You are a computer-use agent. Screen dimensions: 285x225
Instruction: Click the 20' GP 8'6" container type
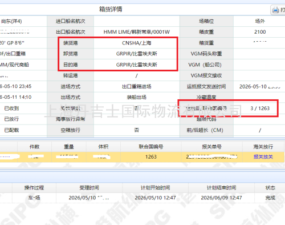point(12,43)
